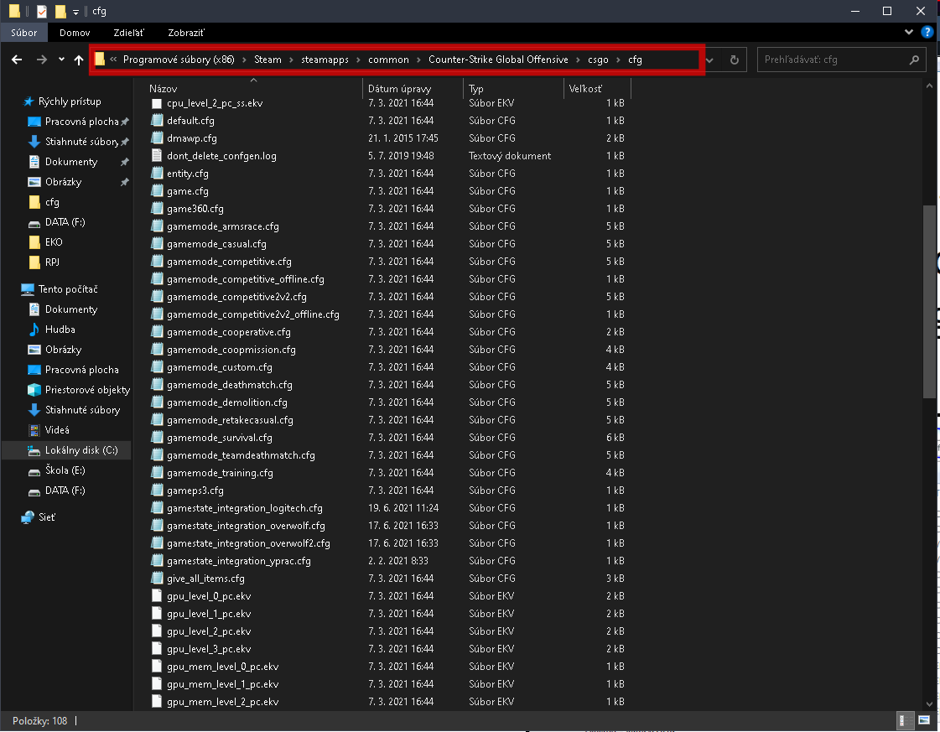Click the Properties quick access toolbar icon

41,11
